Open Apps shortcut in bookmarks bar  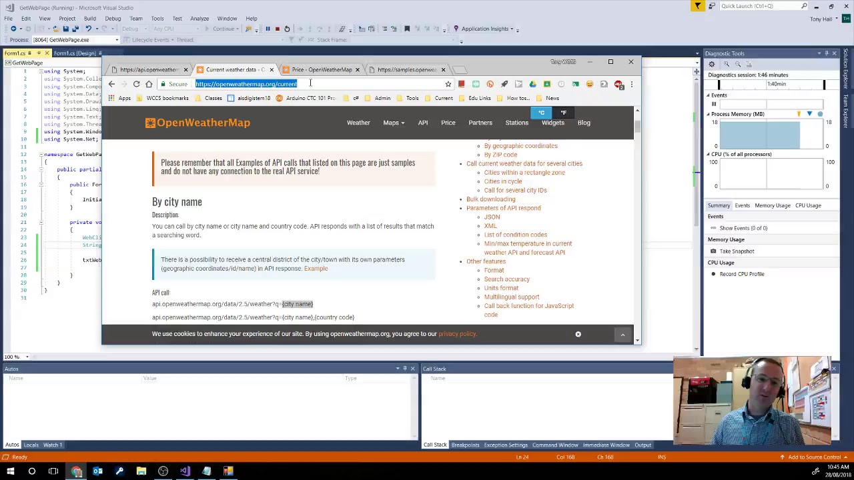click(119, 98)
